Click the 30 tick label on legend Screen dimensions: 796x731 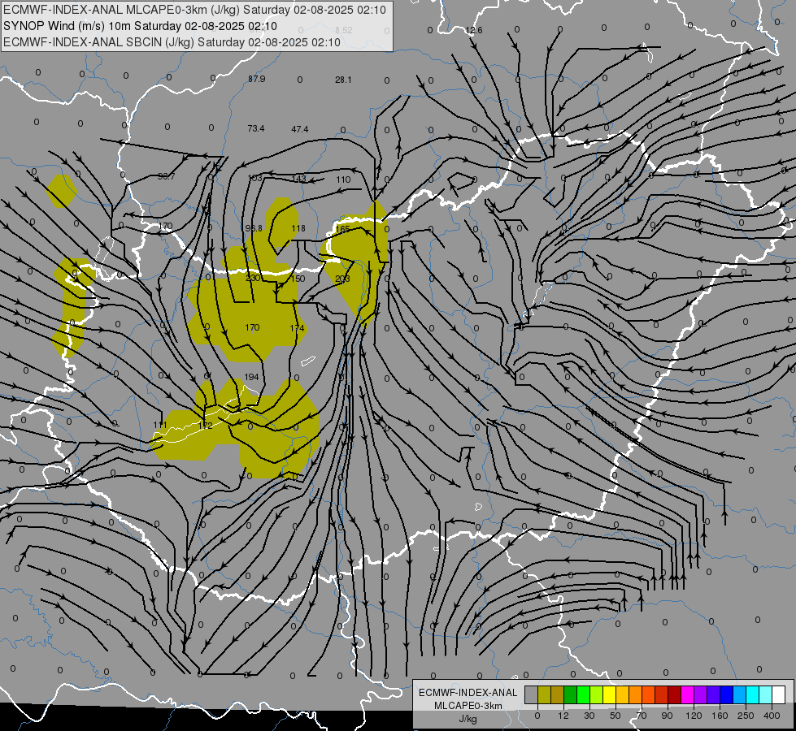589,716
